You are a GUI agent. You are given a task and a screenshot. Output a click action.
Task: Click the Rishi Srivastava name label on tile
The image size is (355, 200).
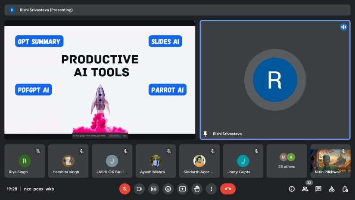click(x=227, y=134)
